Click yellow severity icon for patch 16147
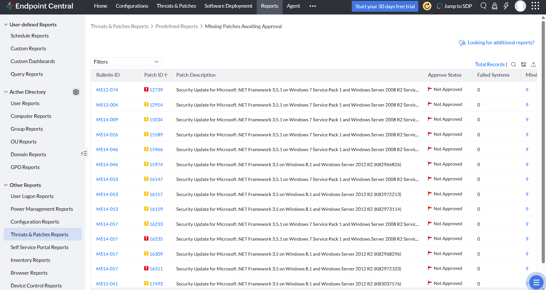The width and height of the screenshot is (546, 290). [146, 179]
